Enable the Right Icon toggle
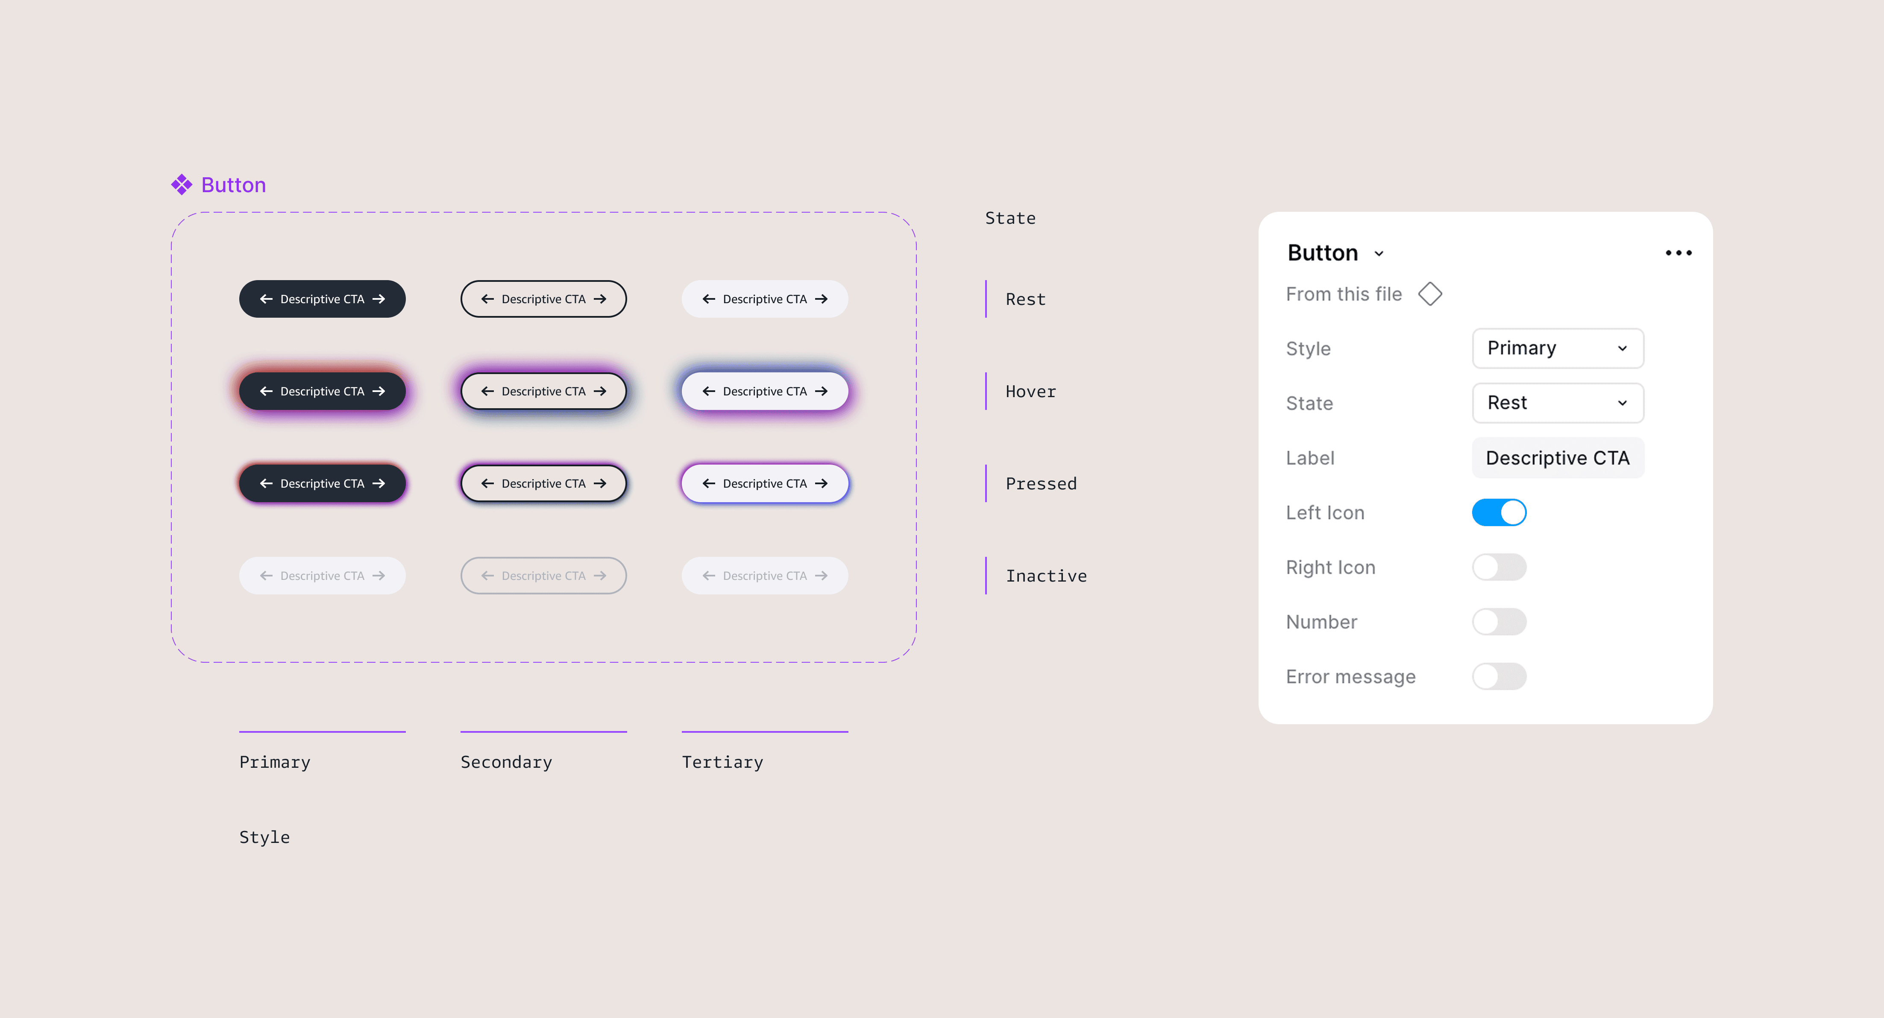1884x1018 pixels. coord(1500,567)
